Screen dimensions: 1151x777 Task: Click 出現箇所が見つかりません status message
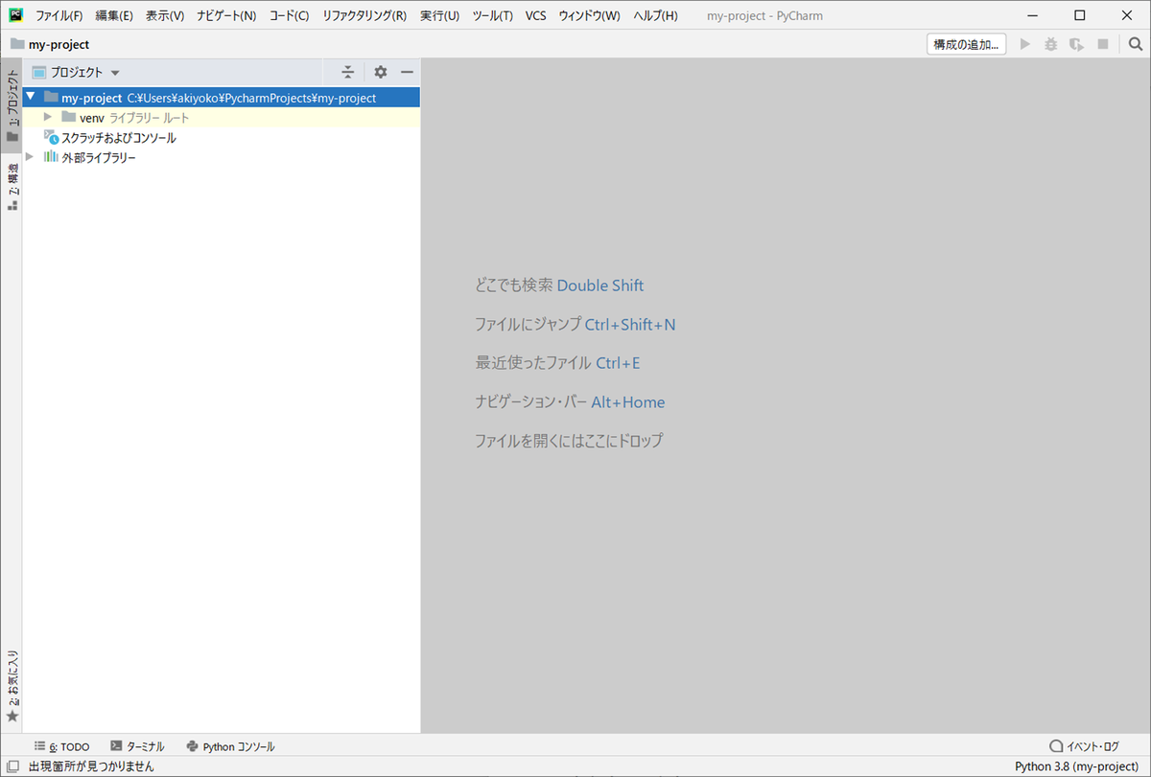click(91, 766)
